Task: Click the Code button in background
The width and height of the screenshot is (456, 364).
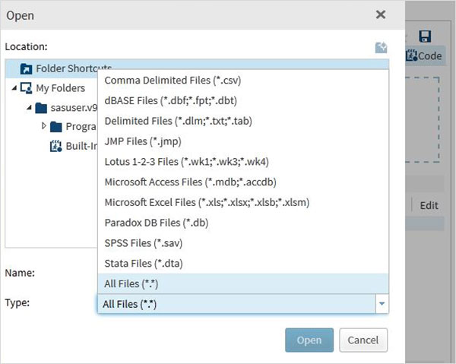Action: 423,55
